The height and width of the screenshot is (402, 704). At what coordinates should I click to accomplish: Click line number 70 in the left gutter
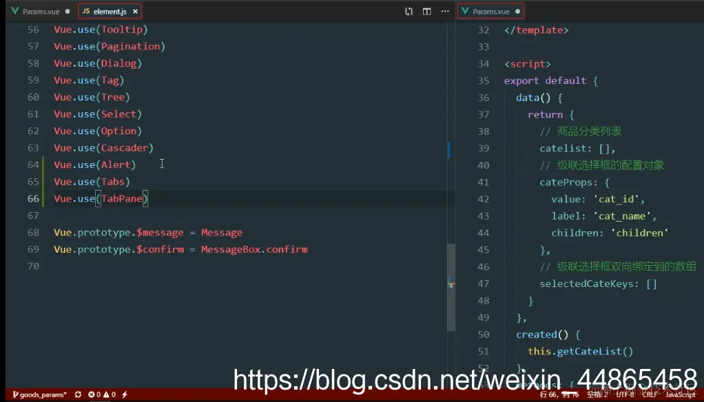coord(33,266)
